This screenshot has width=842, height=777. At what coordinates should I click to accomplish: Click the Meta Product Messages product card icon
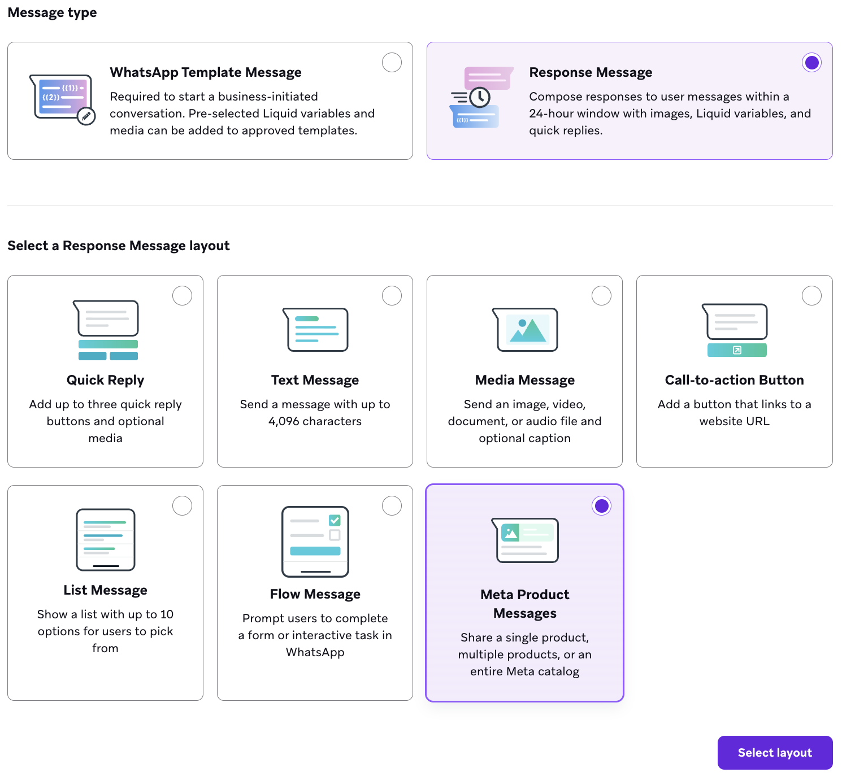pyautogui.click(x=525, y=540)
